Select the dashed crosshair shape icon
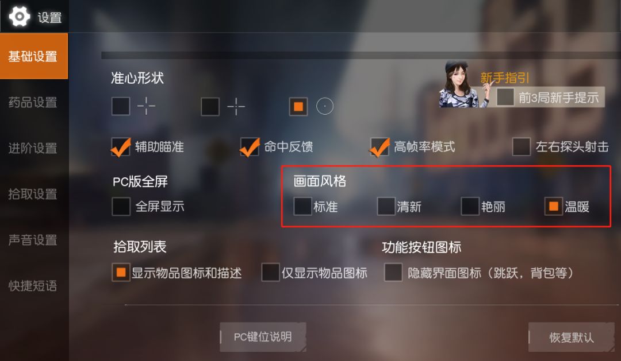Viewport: 621px width, 361px height. [146, 106]
